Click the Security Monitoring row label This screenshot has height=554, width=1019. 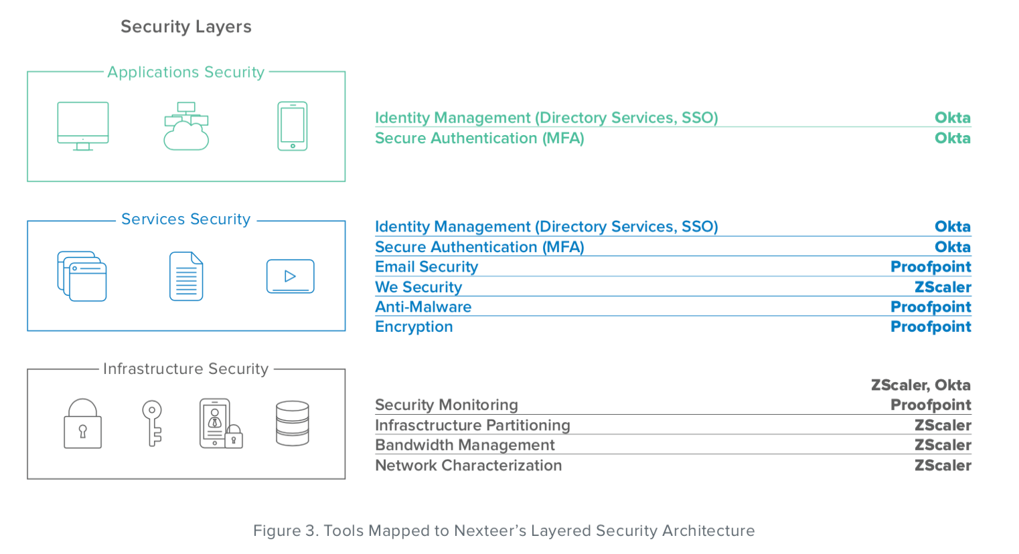(x=447, y=405)
